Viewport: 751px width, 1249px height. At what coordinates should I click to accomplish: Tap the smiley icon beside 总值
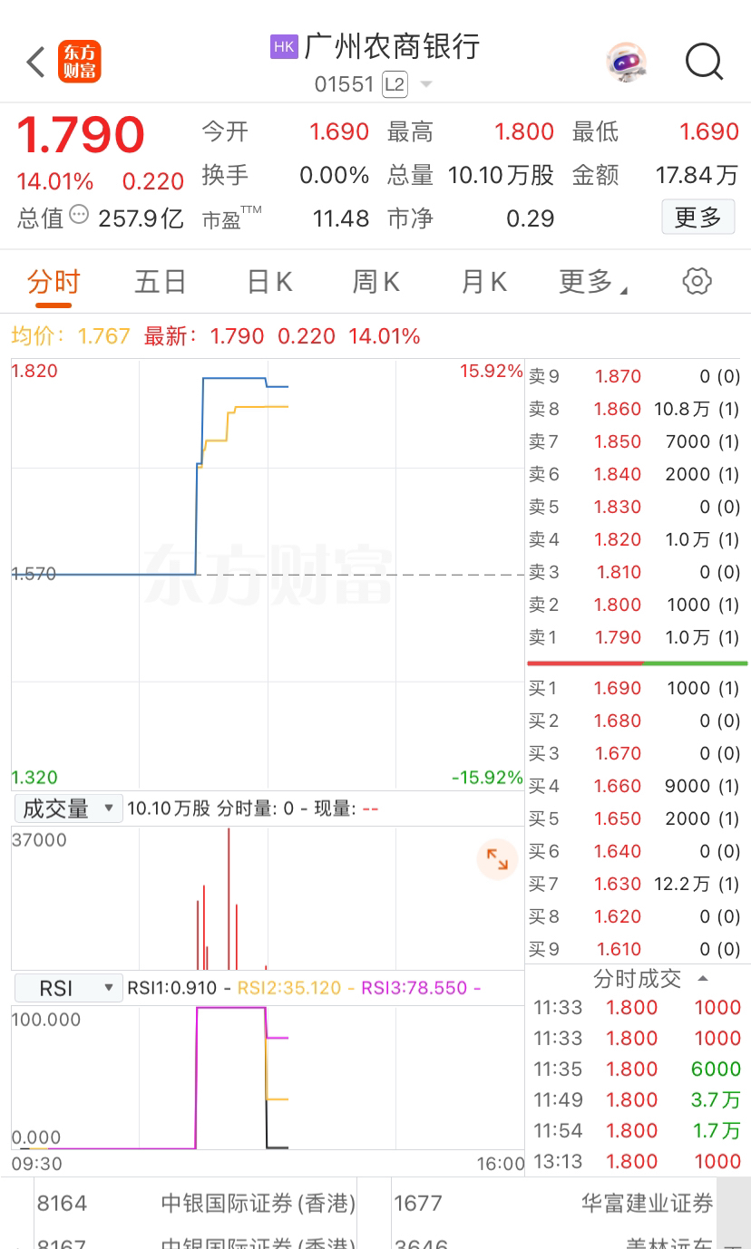(x=80, y=216)
